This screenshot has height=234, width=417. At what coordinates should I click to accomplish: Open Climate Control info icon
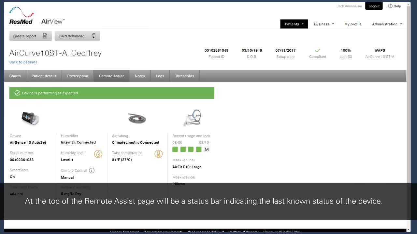click(x=92, y=170)
